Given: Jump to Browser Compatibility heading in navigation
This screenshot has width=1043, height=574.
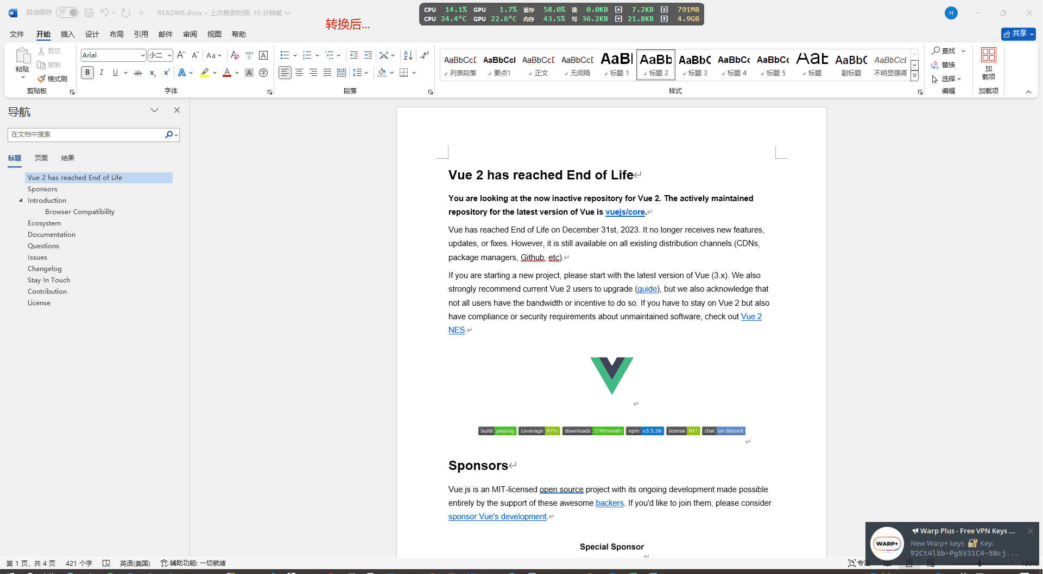Looking at the screenshot, I should (x=80, y=212).
